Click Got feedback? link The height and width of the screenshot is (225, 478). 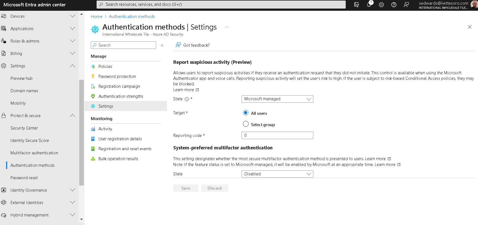tap(197, 45)
